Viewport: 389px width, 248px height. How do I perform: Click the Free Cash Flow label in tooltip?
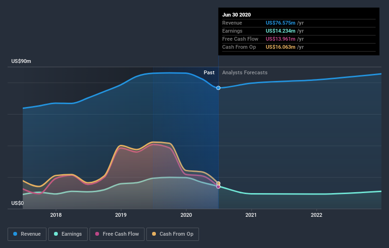(240, 39)
